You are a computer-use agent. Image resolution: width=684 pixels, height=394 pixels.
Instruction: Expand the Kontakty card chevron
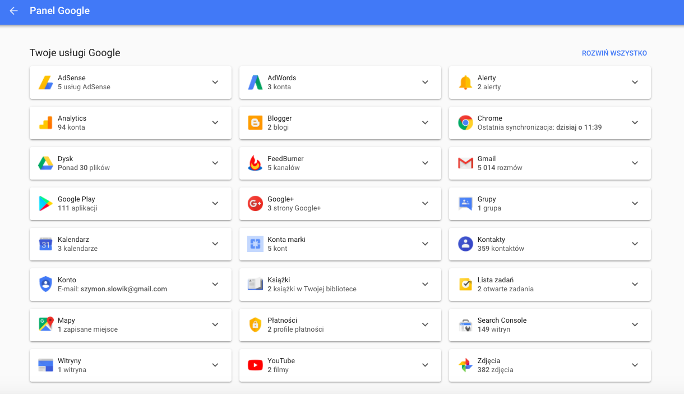pyautogui.click(x=635, y=244)
